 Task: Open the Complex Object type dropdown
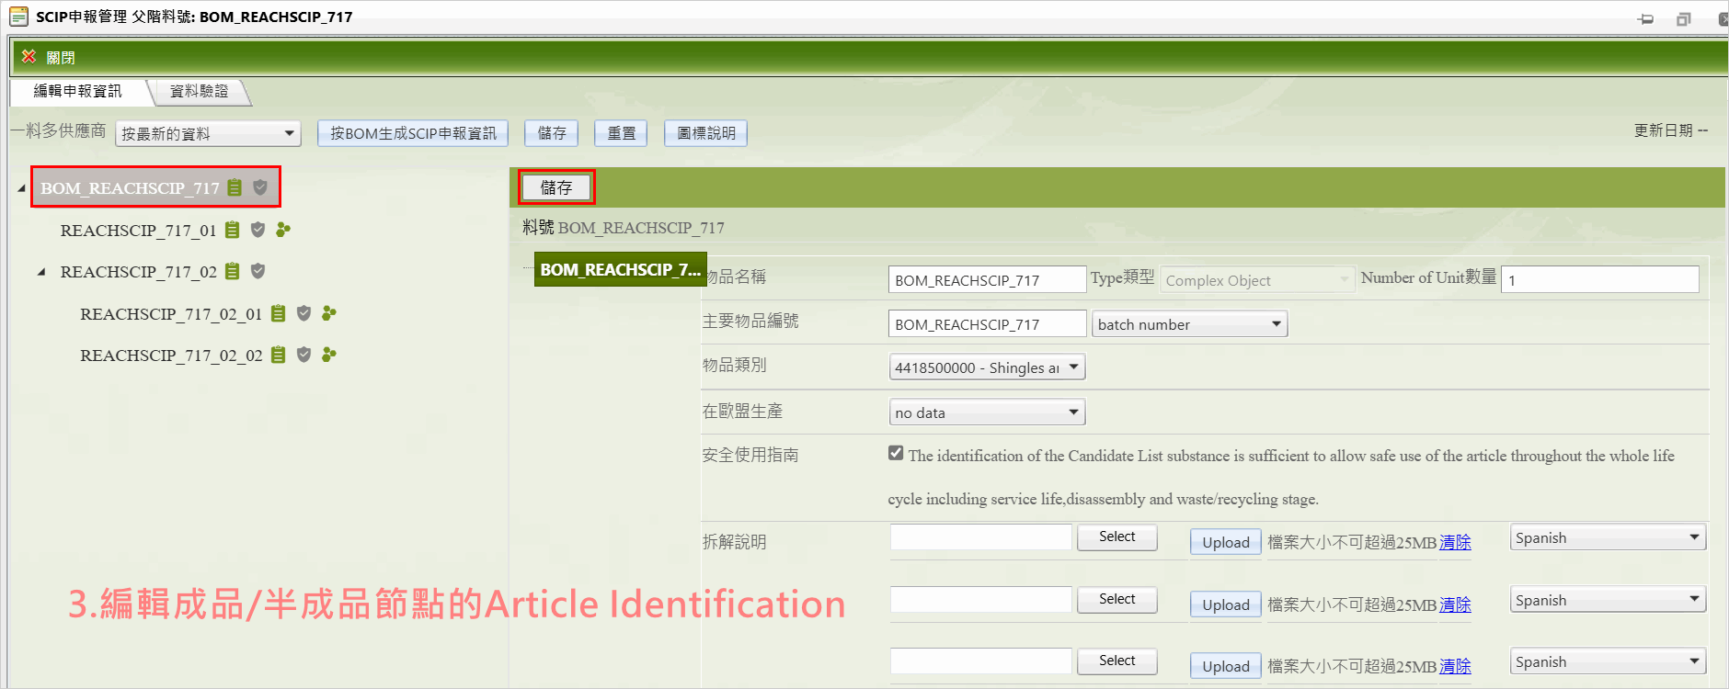pyautogui.click(x=1257, y=280)
